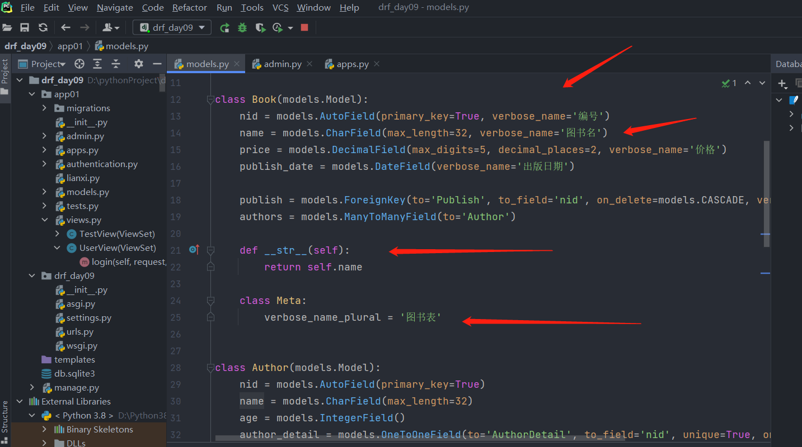
Task: Open Project panel settings gear
Action: click(139, 64)
